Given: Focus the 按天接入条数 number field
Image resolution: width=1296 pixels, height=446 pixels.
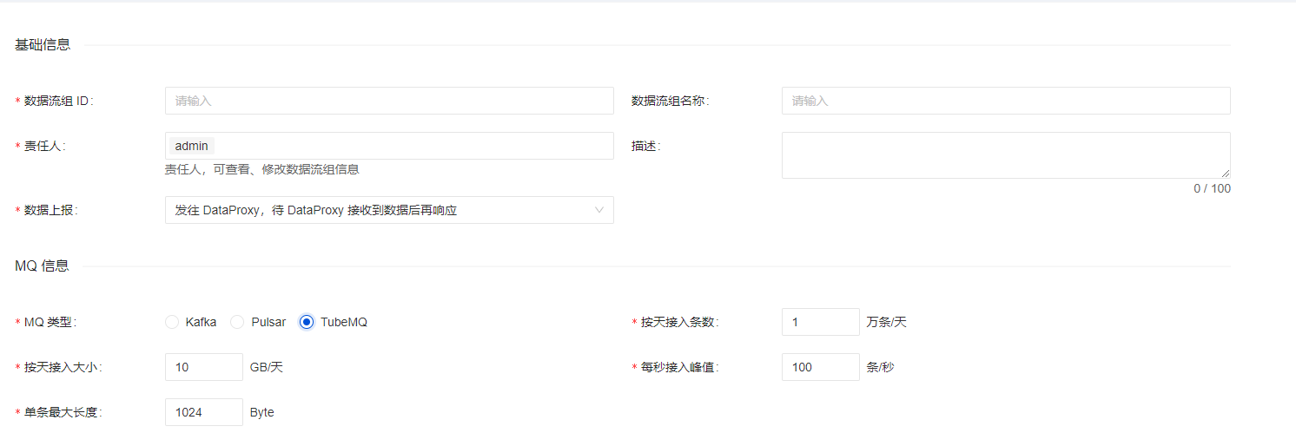Looking at the screenshot, I should coord(820,322).
